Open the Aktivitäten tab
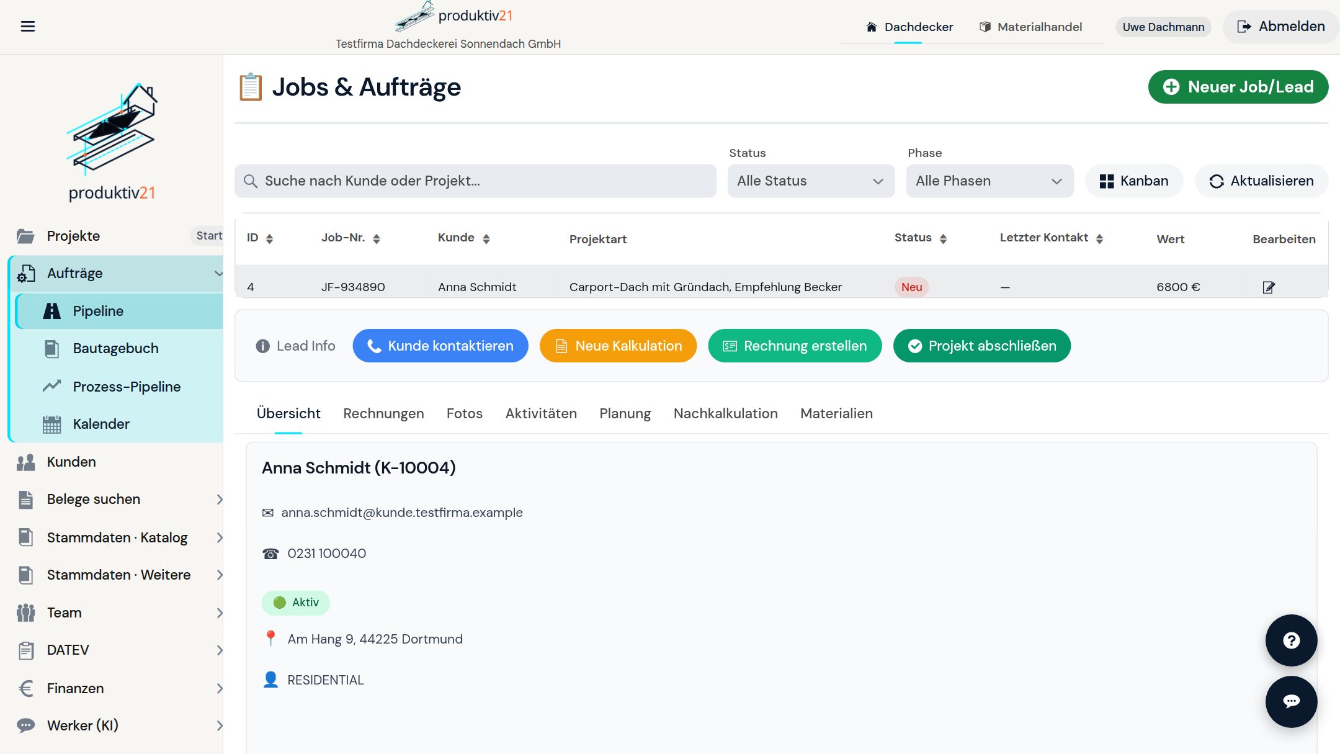 [541, 414]
